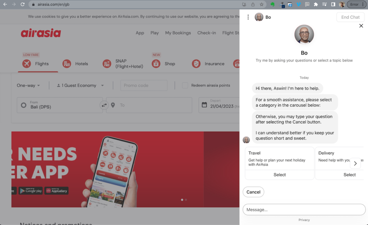The height and width of the screenshot is (225, 368).
Task: Click the Flights airplane icon
Action: tap(27, 64)
